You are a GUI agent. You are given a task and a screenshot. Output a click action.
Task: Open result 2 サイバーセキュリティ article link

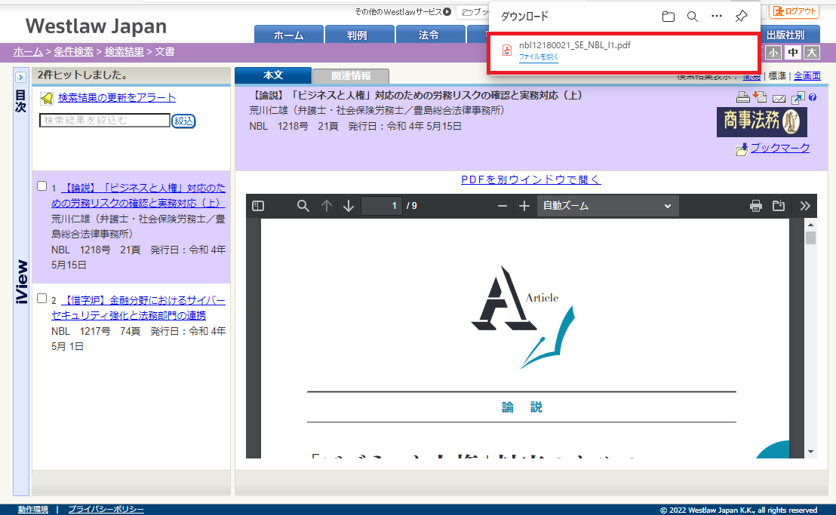139,308
